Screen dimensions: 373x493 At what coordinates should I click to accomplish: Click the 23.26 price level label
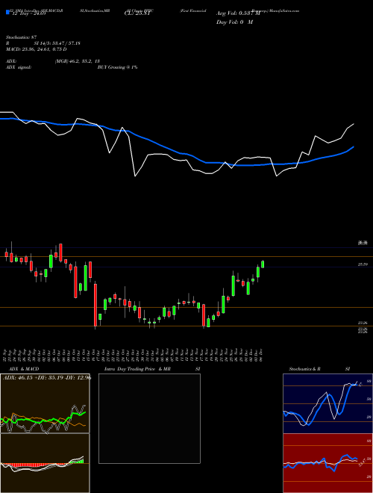point(363,323)
